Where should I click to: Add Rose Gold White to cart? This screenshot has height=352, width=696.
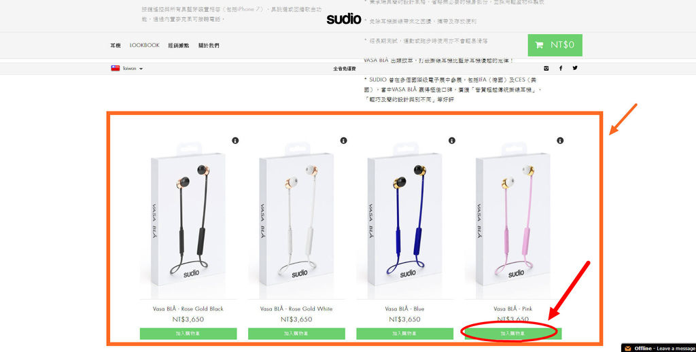296,334
